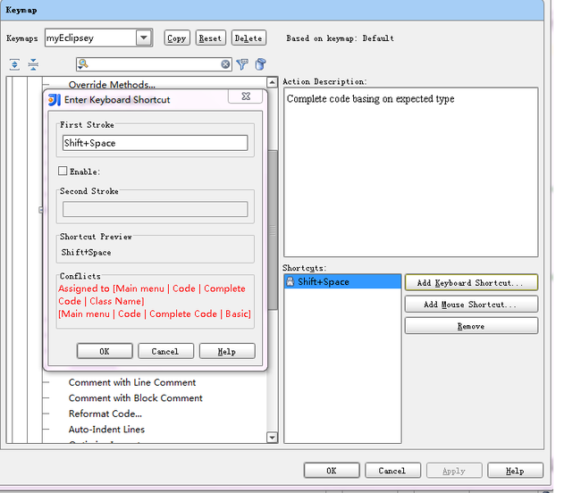Clear the keymap search field

pos(225,64)
